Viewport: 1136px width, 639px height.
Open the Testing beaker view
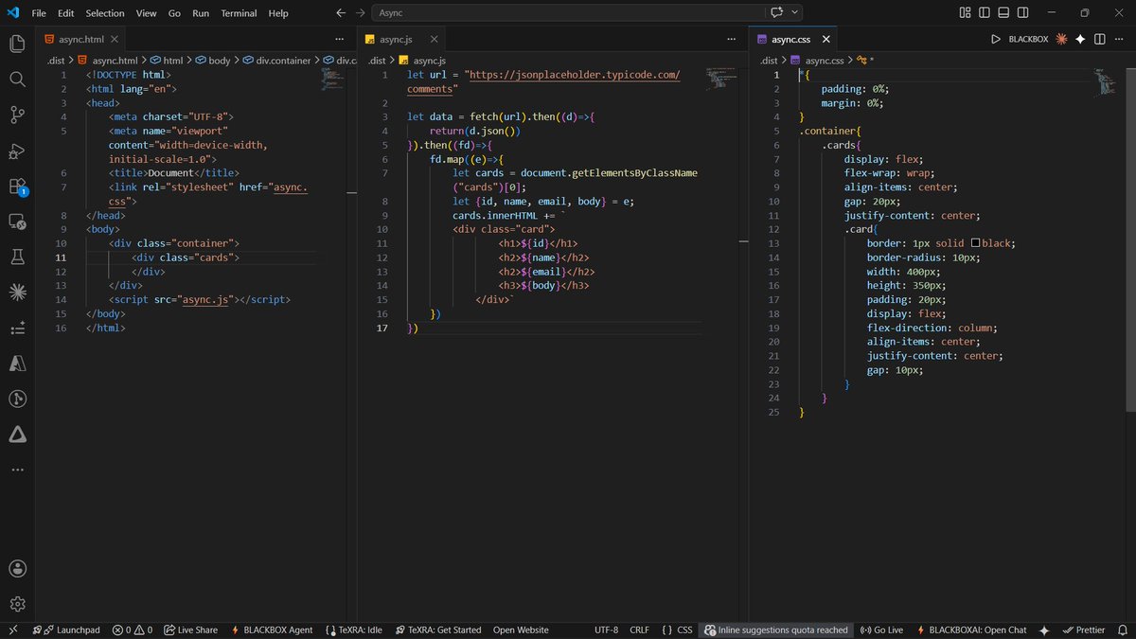pos(17,257)
